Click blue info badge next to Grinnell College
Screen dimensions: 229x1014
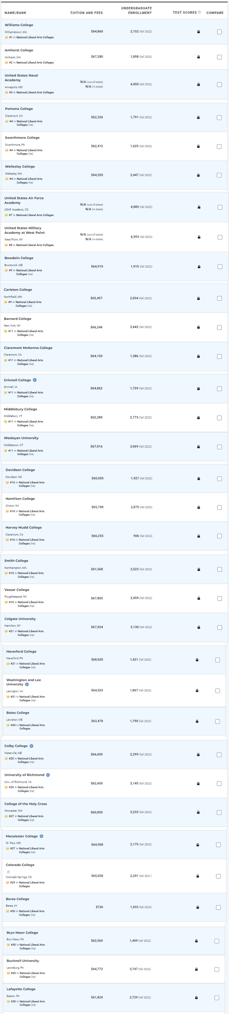[x=35, y=380]
